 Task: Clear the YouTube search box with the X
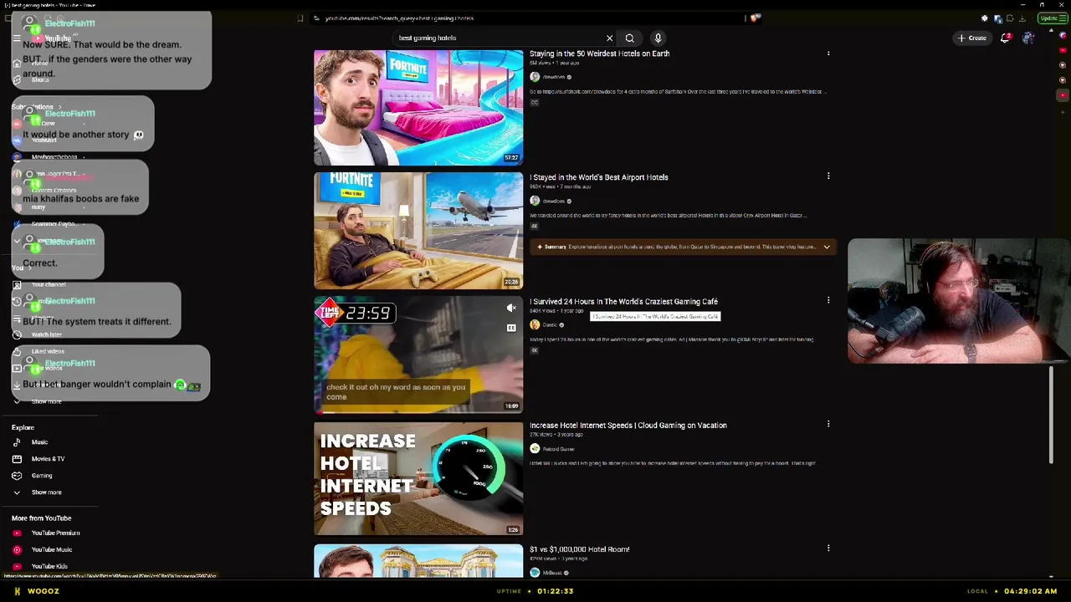click(x=609, y=38)
